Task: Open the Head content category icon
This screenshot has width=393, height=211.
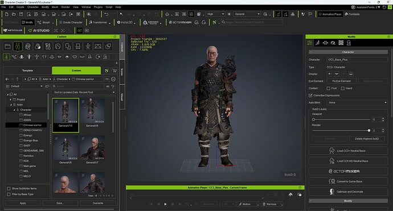Action: (28, 46)
